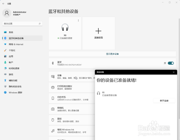The image size is (180, 140).
Task: Open 笔和 Windows Ink pen icon row
Action: pos(72,131)
